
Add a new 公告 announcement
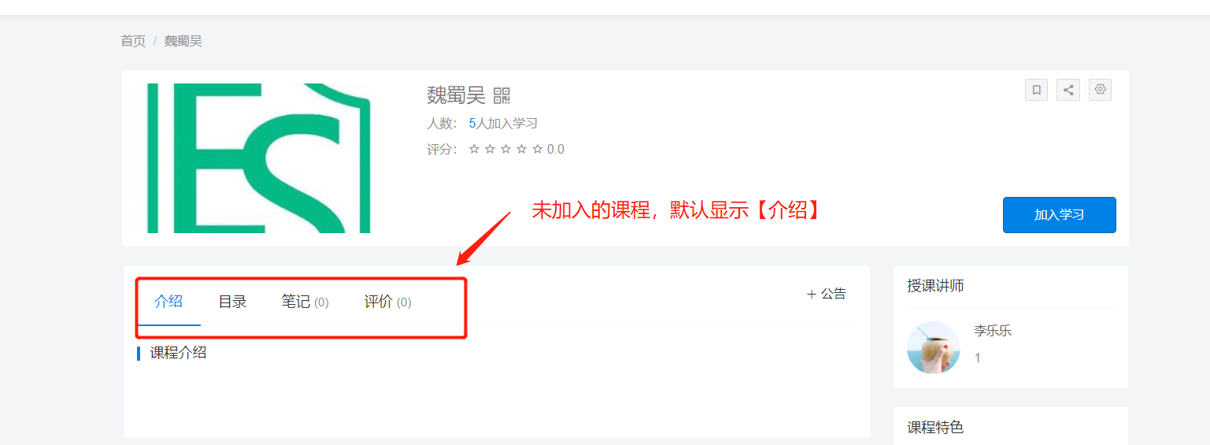827,294
